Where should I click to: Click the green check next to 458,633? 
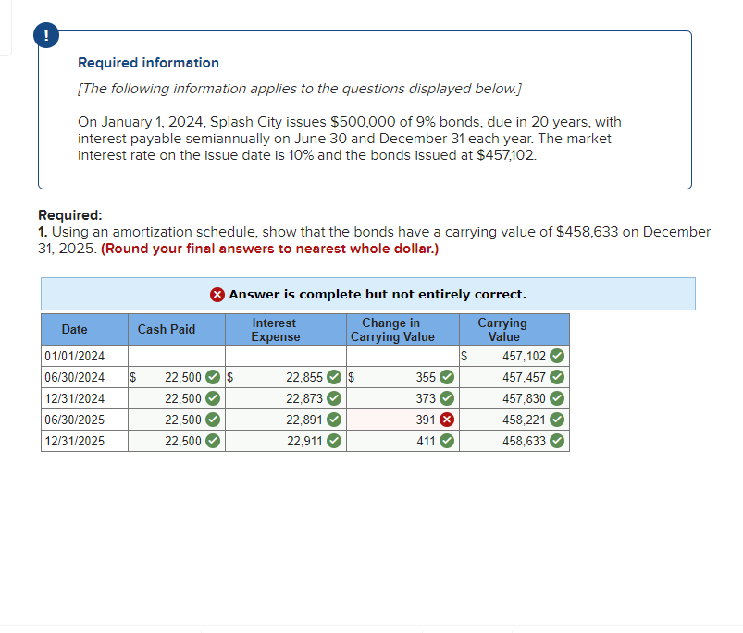[557, 441]
